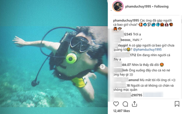The width and height of the screenshot is (182, 114).
Task: Toggle the Following button
Action: pos(161,7)
